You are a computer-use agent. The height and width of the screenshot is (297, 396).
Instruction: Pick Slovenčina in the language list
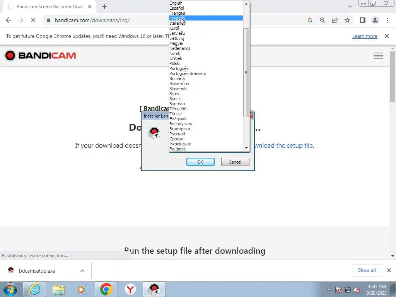pyautogui.click(x=206, y=84)
